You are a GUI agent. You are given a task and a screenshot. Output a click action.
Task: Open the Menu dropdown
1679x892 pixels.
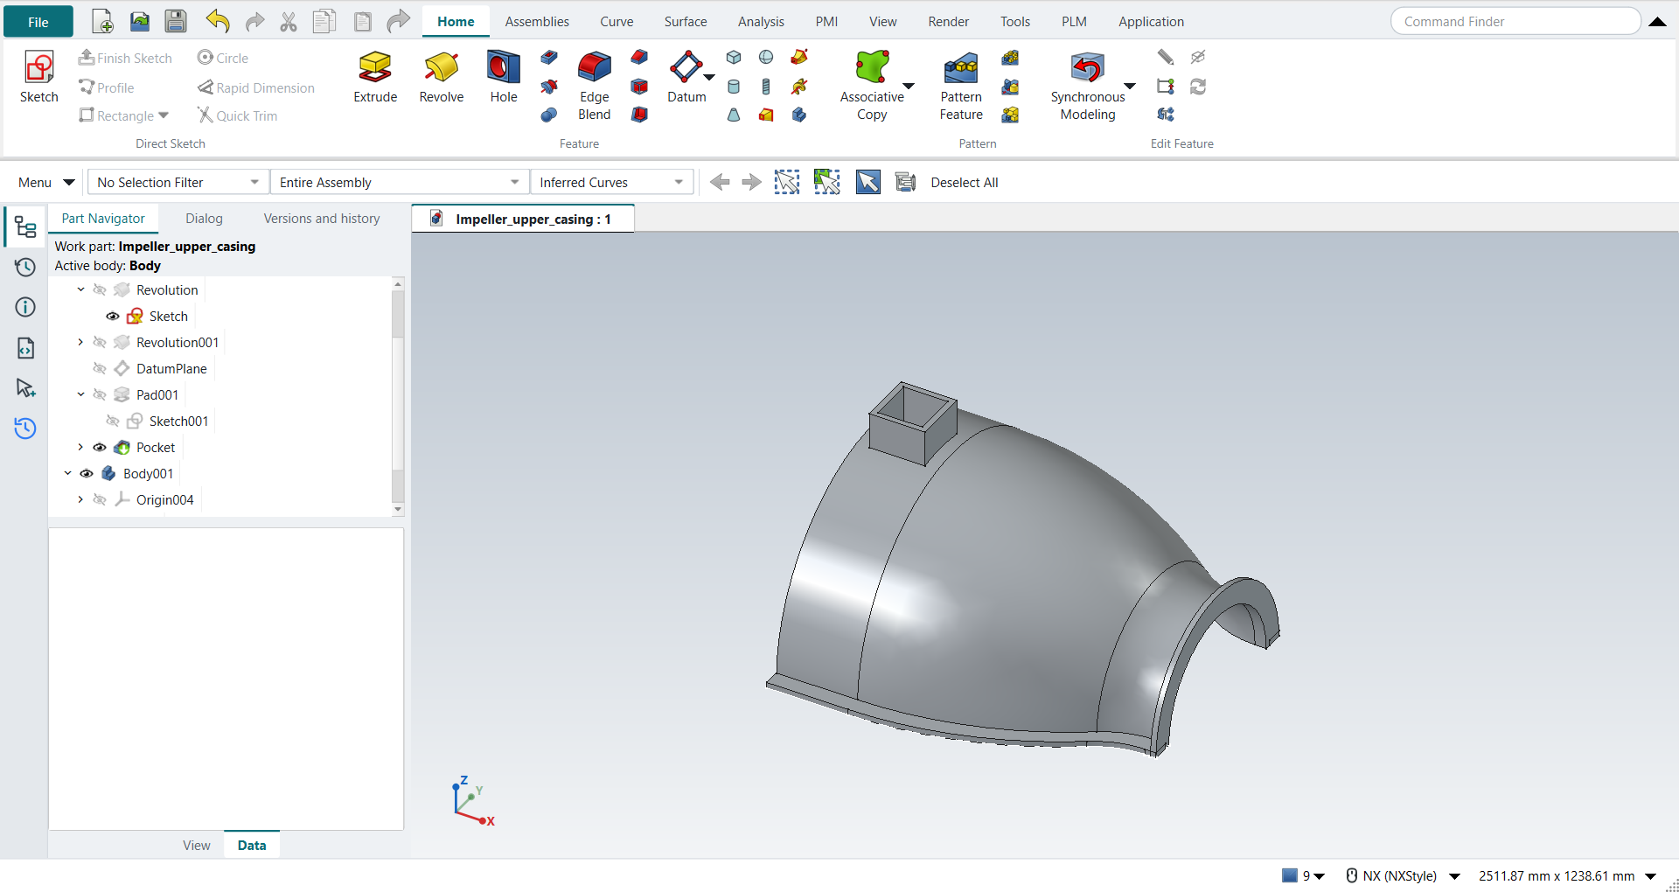tap(46, 182)
